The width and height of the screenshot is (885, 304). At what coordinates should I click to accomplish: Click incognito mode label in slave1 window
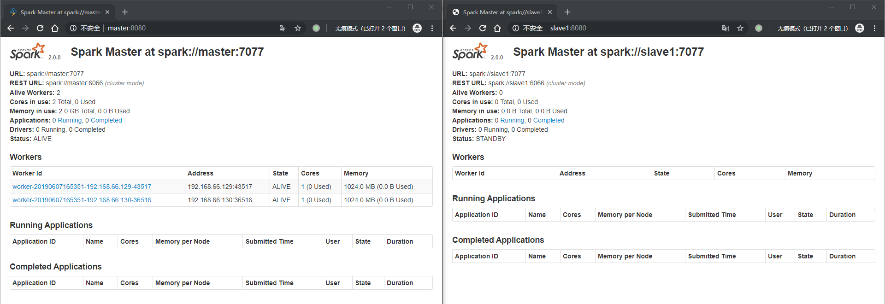[813, 28]
